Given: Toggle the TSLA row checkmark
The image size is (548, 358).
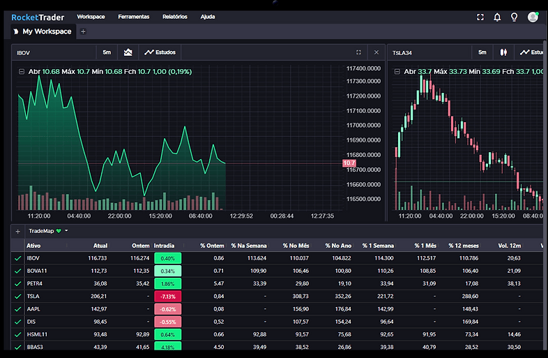Looking at the screenshot, I should coord(18,297).
